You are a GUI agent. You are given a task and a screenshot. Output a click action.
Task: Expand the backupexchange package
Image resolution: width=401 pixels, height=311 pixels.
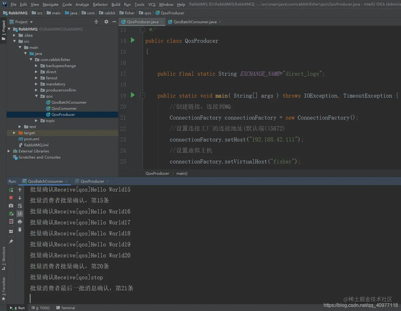36,66
